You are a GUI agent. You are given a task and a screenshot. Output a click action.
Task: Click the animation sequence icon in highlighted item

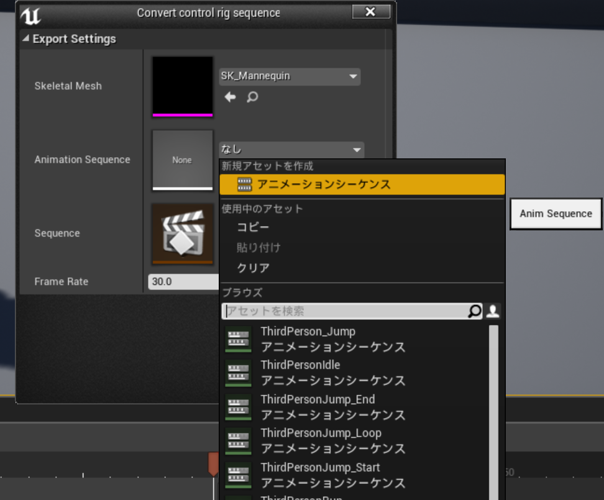coord(245,184)
